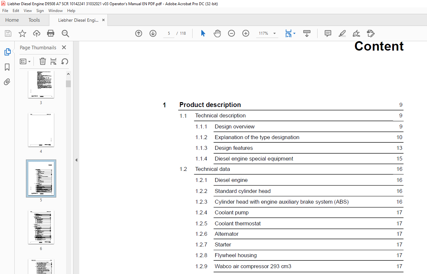
Task: Click the Save file icon
Action: [8, 33]
